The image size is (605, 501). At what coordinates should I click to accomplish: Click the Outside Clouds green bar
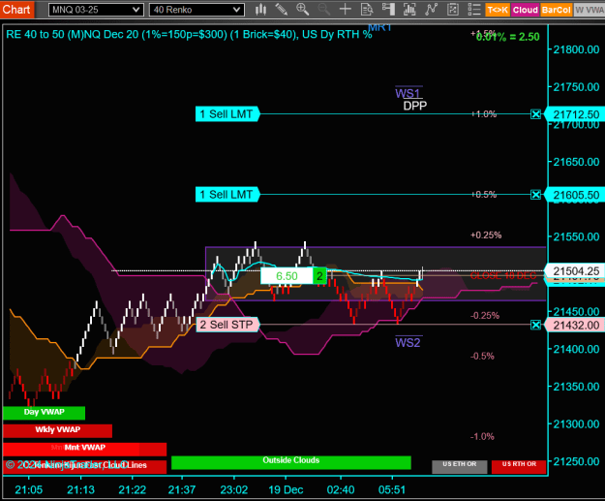[291, 462]
